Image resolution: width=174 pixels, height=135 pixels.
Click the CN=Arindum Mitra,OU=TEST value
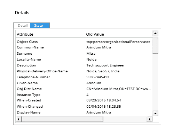tap(119, 89)
